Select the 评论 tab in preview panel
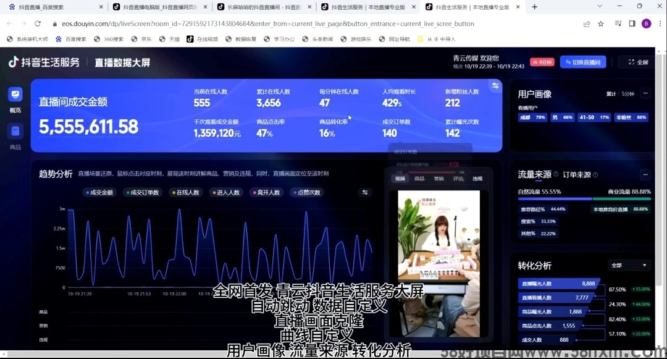This screenshot has height=359, width=667. tap(458, 179)
